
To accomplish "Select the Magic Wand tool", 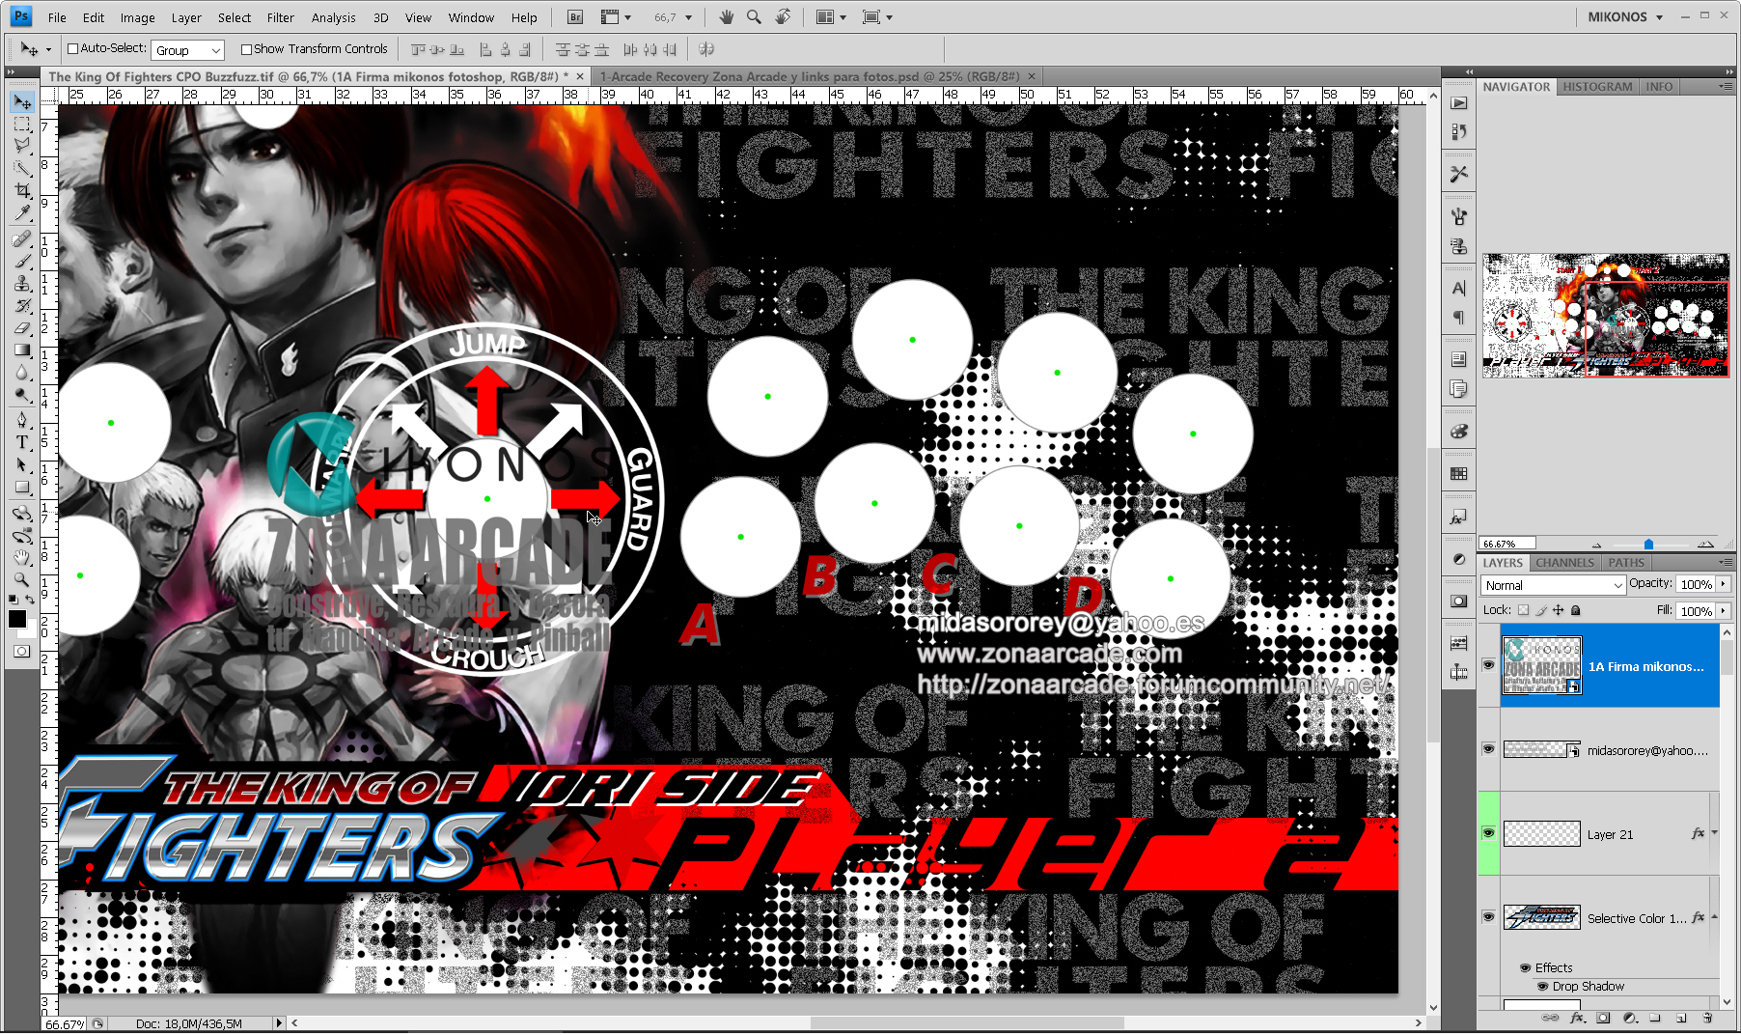I will [22, 168].
